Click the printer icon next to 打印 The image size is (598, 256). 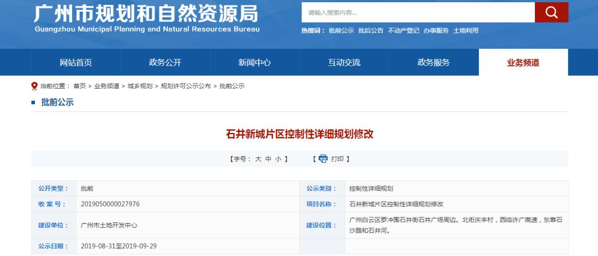[323, 158]
